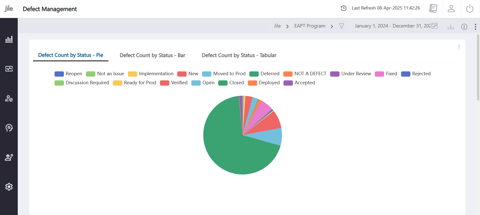
Task: Click the info circle icon
Action: click(x=464, y=27)
